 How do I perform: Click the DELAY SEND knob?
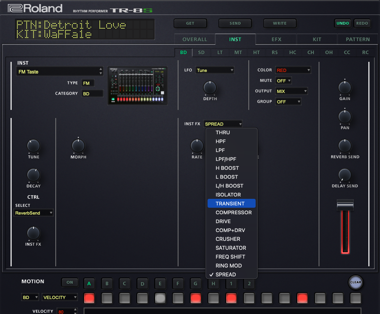coord(344,175)
